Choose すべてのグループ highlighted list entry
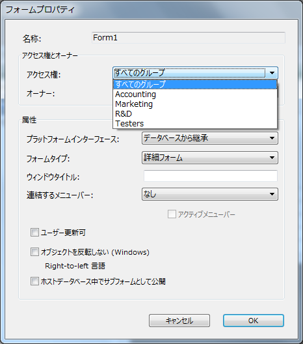Screen dimensions: 303x344 [195, 85]
